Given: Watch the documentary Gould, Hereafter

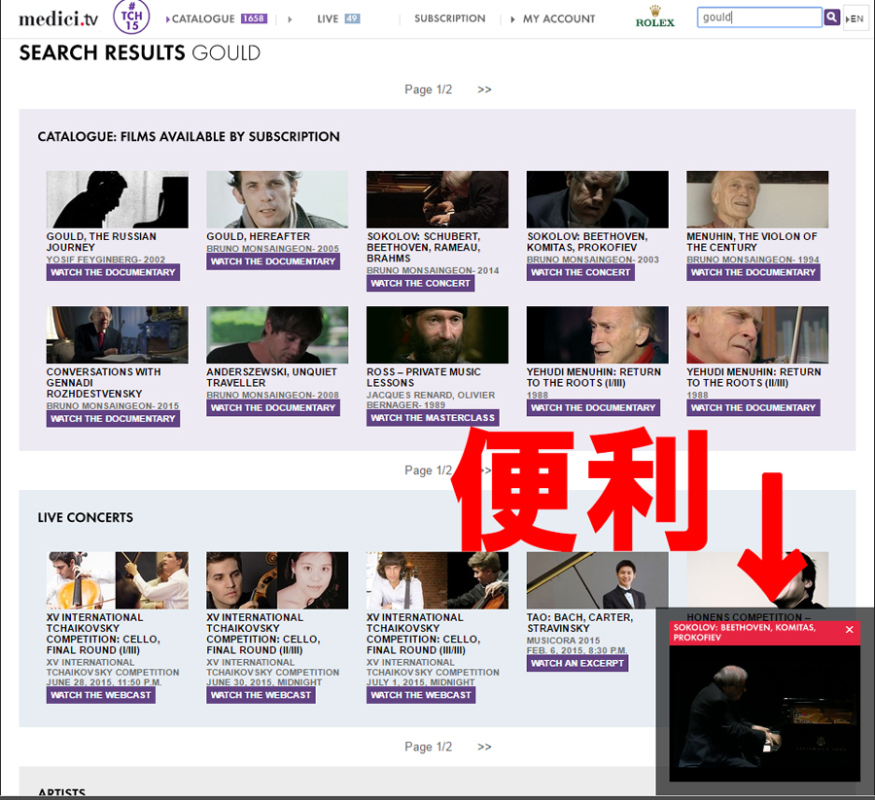Looking at the screenshot, I should [x=273, y=261].
